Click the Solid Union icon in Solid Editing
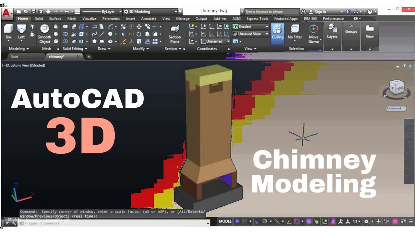Viewport: 415px width, 233px height. tap(65, 27)
